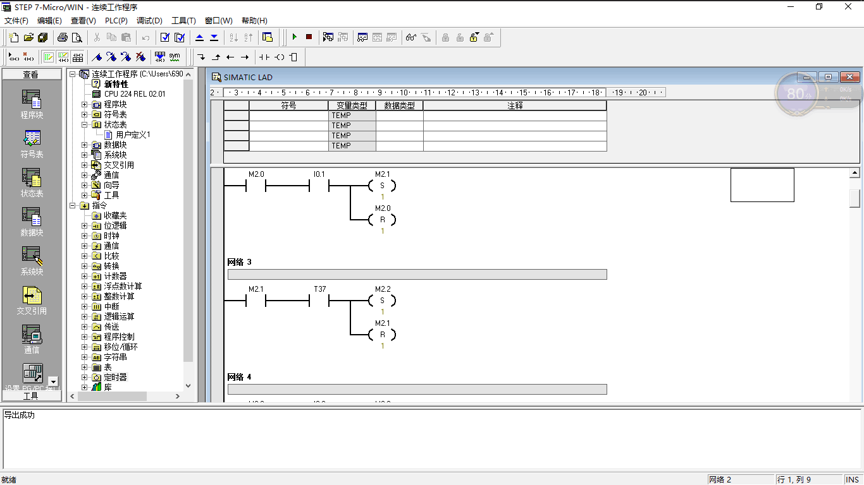This screenshot has height=485, width=864.
Task: Jump to the next bookmark
Action: pos(111,57)
